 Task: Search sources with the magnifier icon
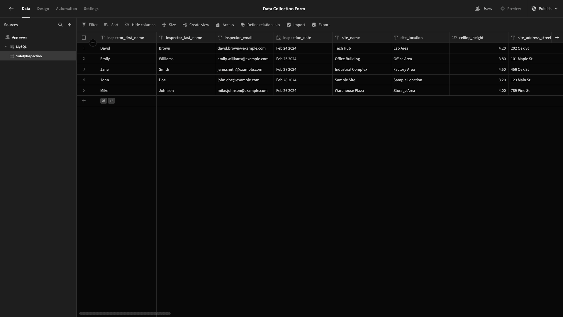[60, 25]
